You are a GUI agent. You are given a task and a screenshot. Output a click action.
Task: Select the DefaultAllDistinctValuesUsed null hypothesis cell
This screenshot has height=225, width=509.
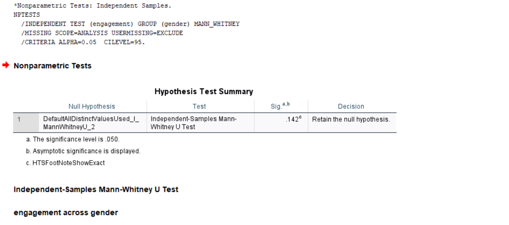click(93, 123)
